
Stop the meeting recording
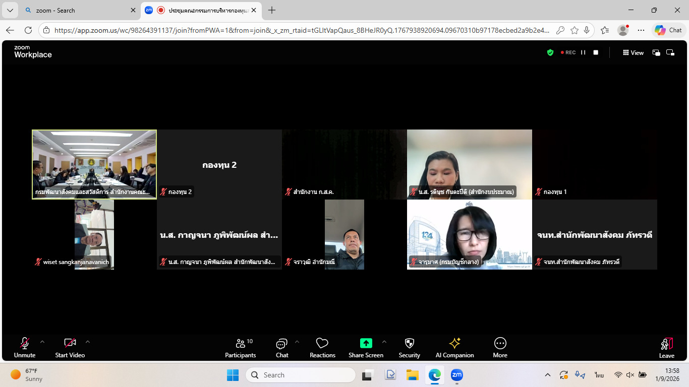(596, 52)
